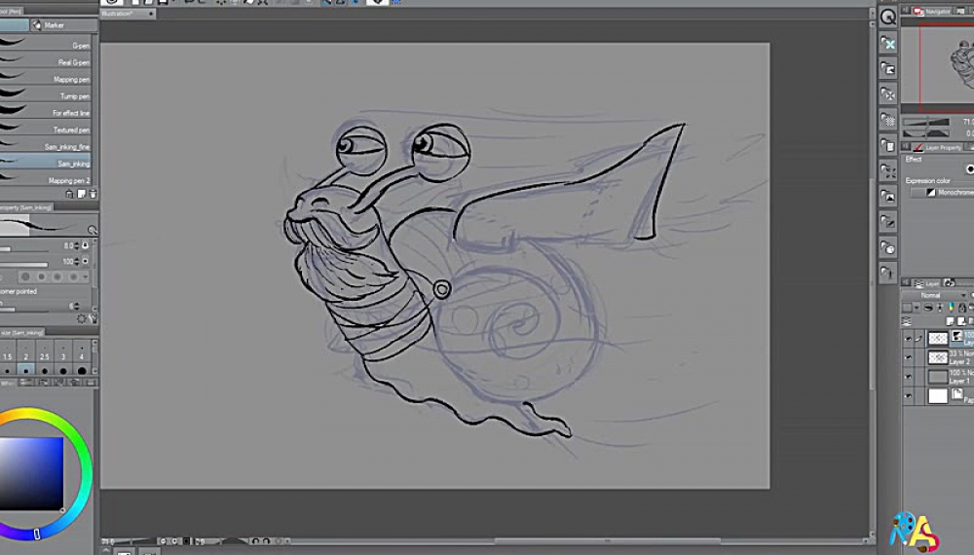974x555 pixels.
Task: Click the stroke preview magnifier icon
Action: point(93,230)
